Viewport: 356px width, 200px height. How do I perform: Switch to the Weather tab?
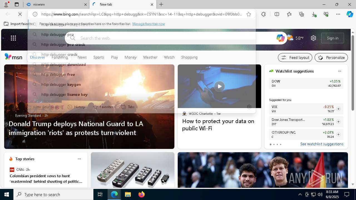tap(150, 57)
